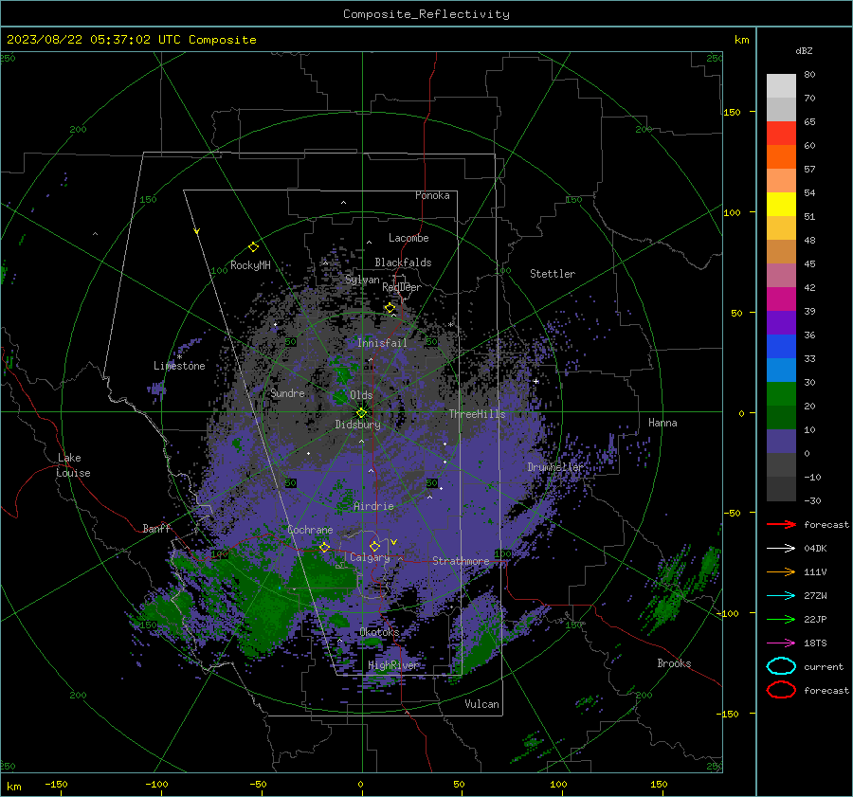Click the yellow diamond marker below RedDeer
The width and height of the screenshot is (853, 797).
tap(390, 308)
